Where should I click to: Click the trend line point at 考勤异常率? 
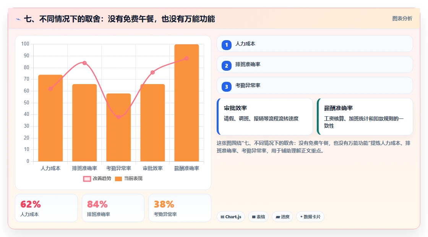coord(118,117)
